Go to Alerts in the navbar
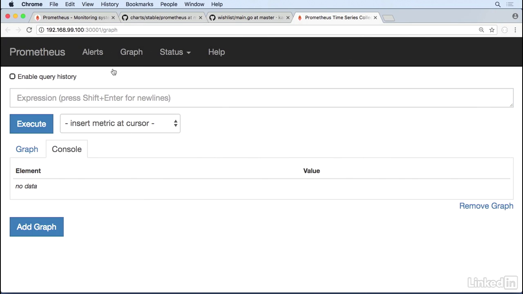 tap(93, 52)
